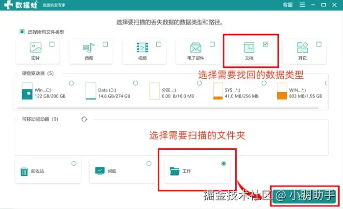
Task: Select the Data (D:) drive icon
Action: click(x=91, y=91)
